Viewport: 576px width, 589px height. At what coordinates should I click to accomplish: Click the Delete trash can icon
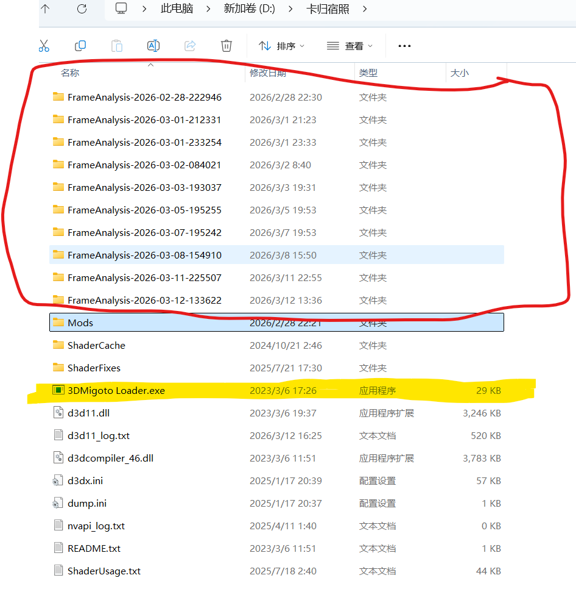pyautogui.click(x=227, y=46)
